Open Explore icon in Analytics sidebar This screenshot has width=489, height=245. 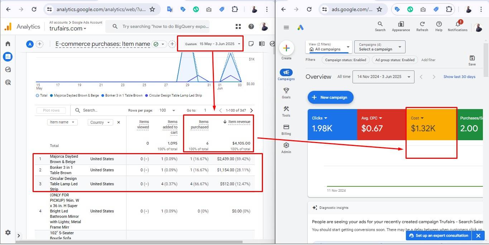click(8, 69)
